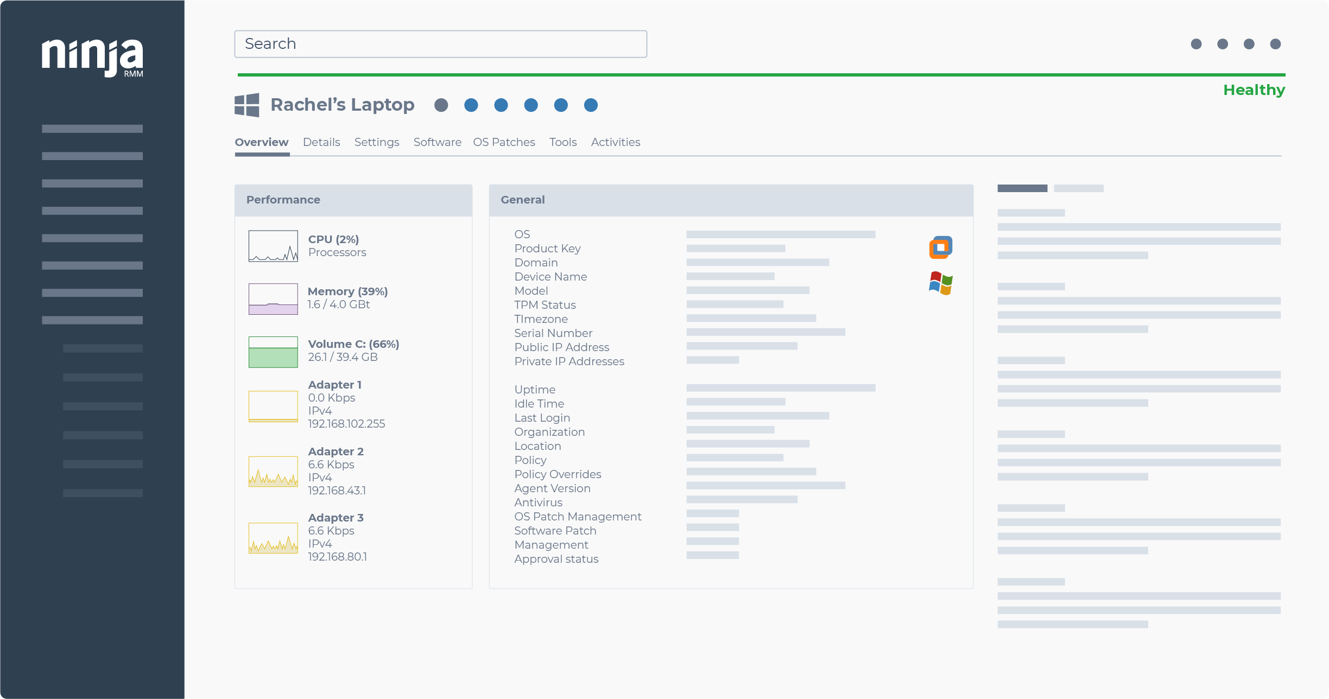Switch to the Details tab
The height and width of the screenshot is (699, 1329).
(321, 142)
